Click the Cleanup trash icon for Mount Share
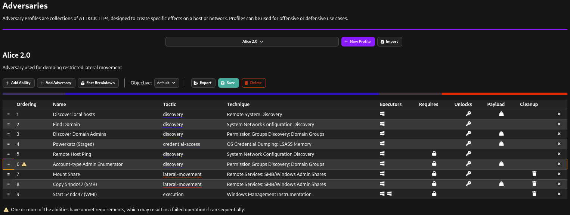Screen dimensions: 570x215 point(534,174)
